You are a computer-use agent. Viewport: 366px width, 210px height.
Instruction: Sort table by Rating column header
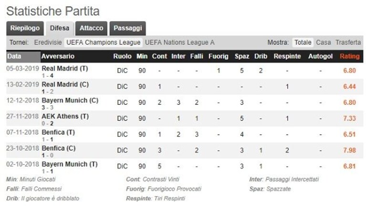click(349, 56)
